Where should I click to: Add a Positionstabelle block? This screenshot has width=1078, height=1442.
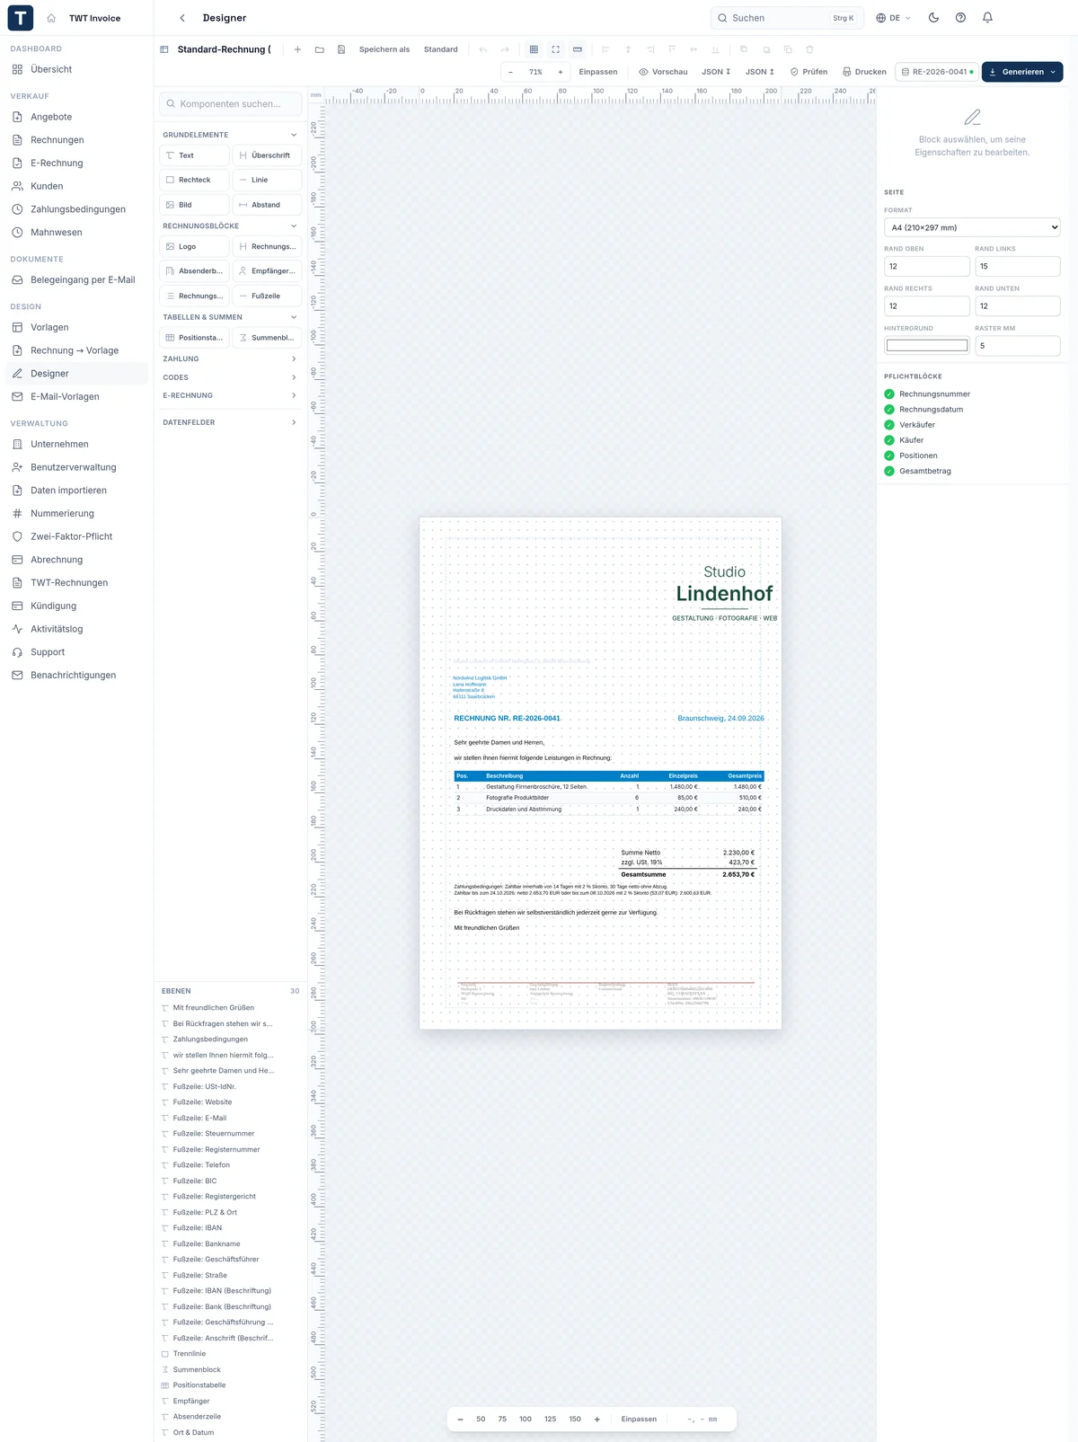coord(194,338)
